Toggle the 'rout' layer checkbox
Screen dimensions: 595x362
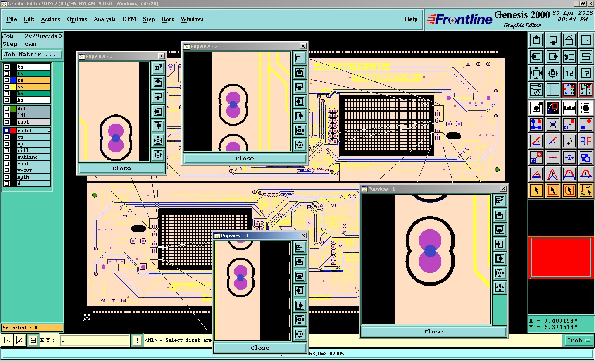(x=7, y=122)
